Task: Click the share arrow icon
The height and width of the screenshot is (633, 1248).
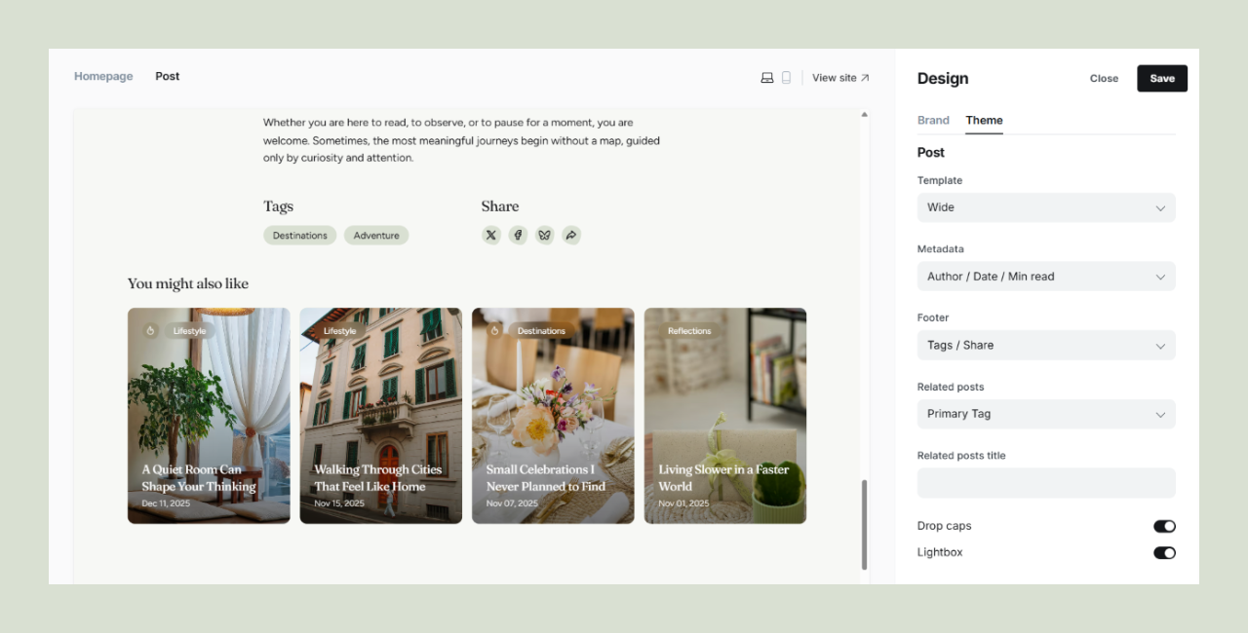Action: coord(571,235)
